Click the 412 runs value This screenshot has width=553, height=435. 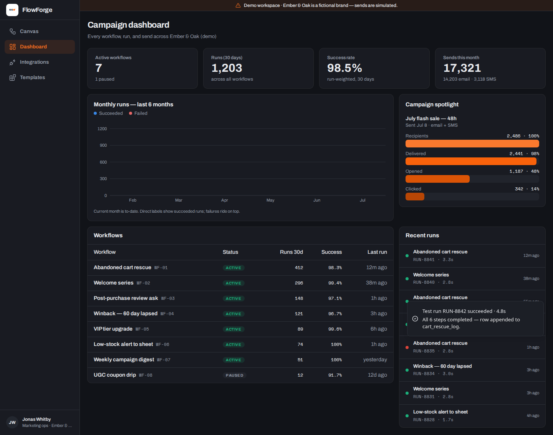click(299, 268)
